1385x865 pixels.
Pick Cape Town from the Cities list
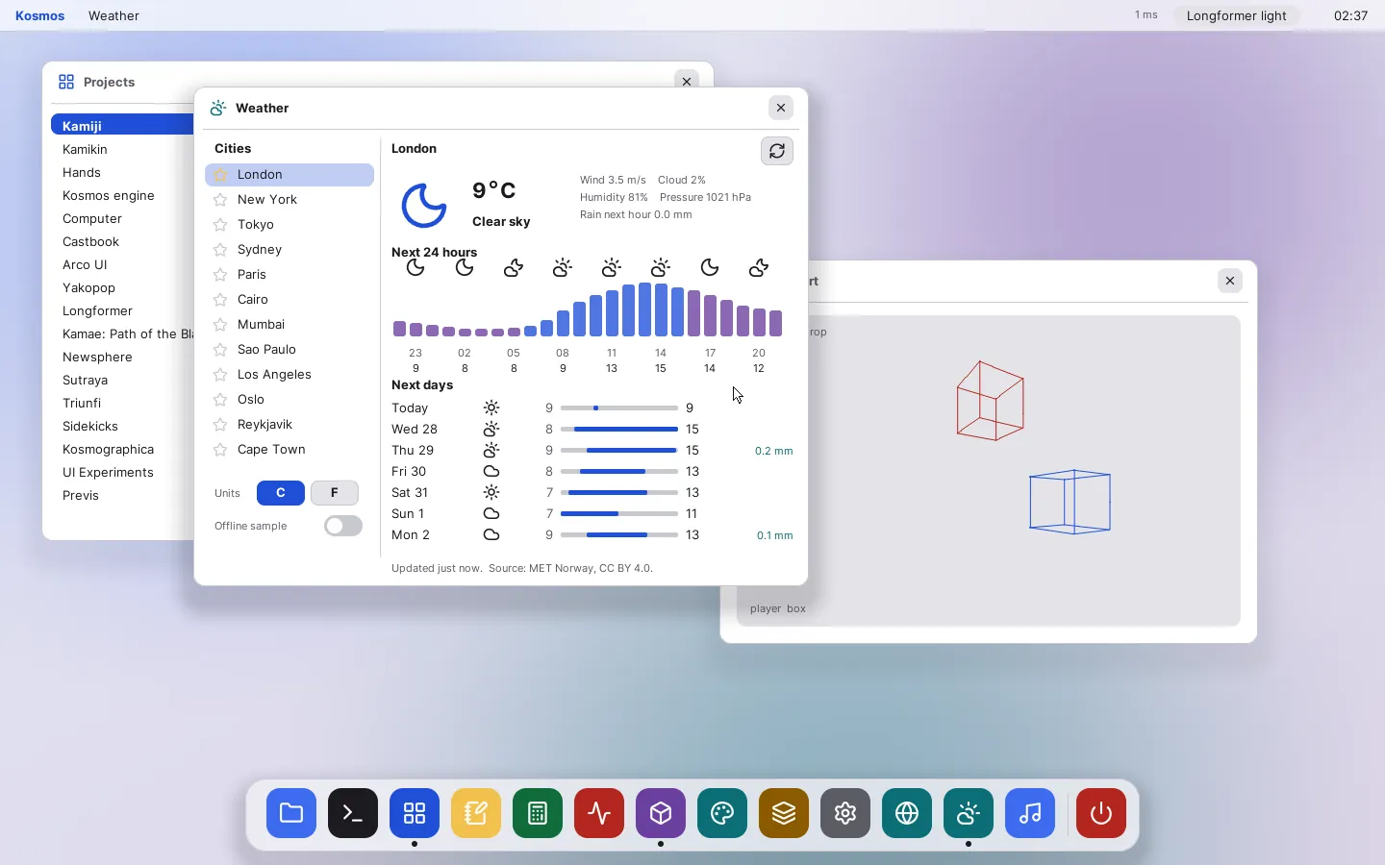point(290,450)
